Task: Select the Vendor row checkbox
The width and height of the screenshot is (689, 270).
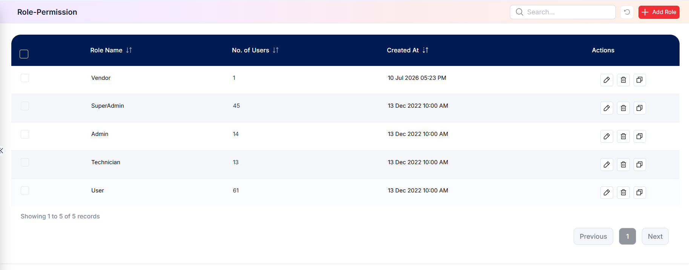Action: (x=25, y=78)
